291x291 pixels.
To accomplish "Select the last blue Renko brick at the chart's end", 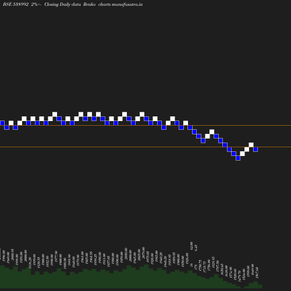I will (x=255, y=149).
